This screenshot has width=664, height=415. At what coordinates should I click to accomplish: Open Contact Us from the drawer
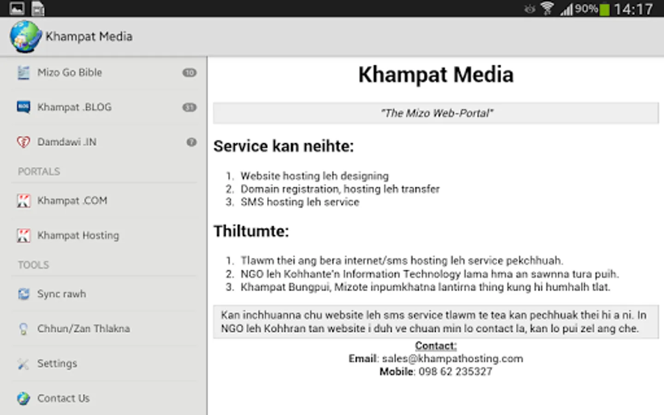coord(104,398)
